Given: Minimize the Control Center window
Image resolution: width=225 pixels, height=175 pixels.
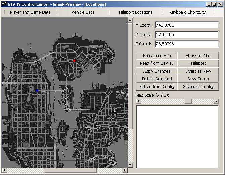Looking at the screenshot, I should pos(209,4).
